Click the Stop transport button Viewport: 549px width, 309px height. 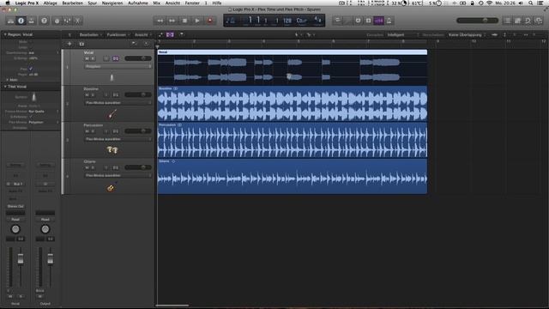(184, 21)
